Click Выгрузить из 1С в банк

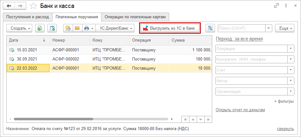(x=170, y=28)
